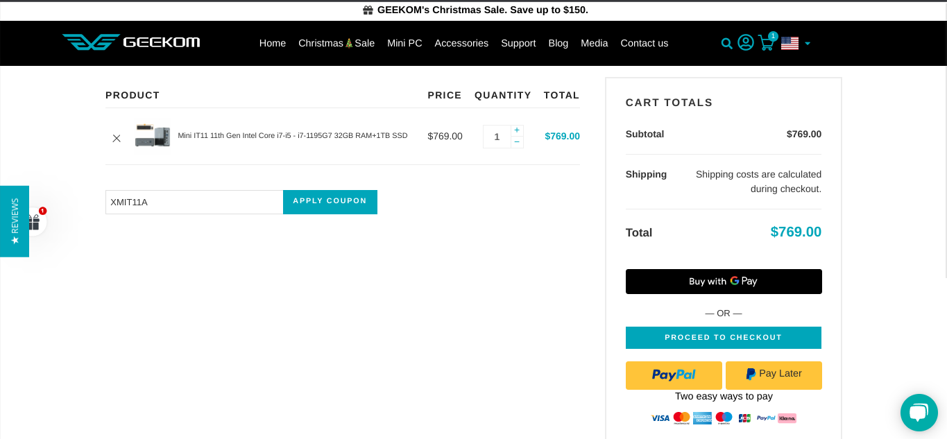This screenshot has height=439, width=947.
Task: Click the product row total $769.00
Action: 562,137
